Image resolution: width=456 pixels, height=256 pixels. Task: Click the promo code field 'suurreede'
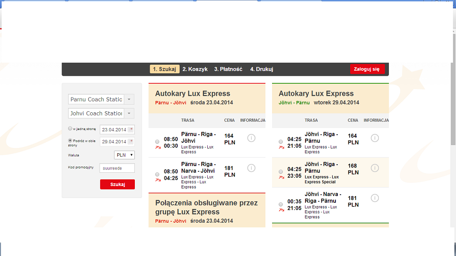(117, 168)
